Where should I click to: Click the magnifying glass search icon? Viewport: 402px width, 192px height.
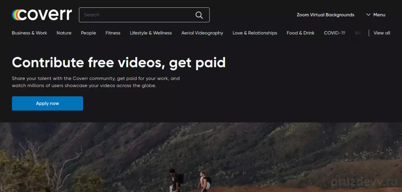pos(199,15)
